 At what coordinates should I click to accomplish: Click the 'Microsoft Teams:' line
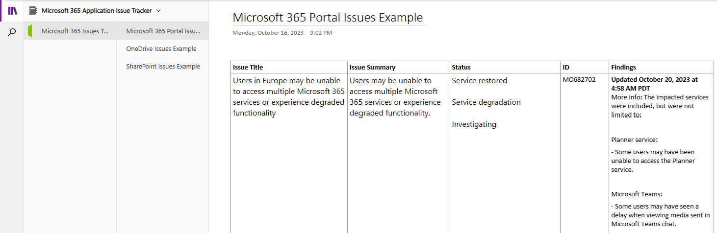tap(637, 194)
